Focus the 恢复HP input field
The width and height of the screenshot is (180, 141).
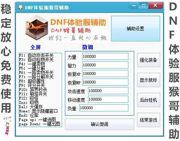[105, 74]
